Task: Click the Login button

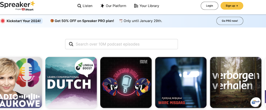Action: point(210,6)
